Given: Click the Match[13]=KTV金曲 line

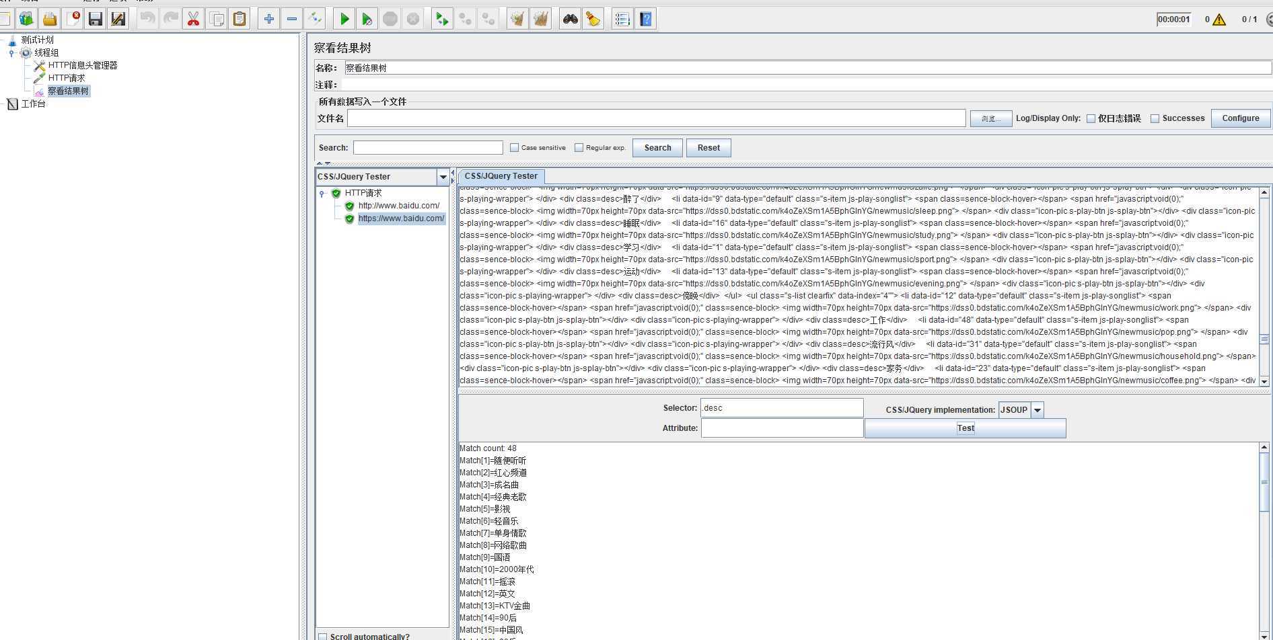Looking at the screenshot, I should (495, 606).
